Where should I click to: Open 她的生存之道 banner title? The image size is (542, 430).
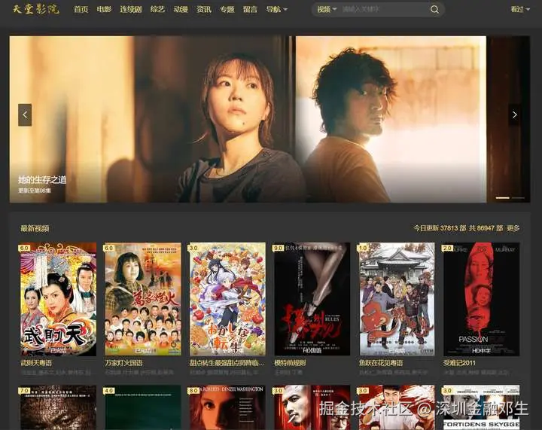click(x=42, y=179)
